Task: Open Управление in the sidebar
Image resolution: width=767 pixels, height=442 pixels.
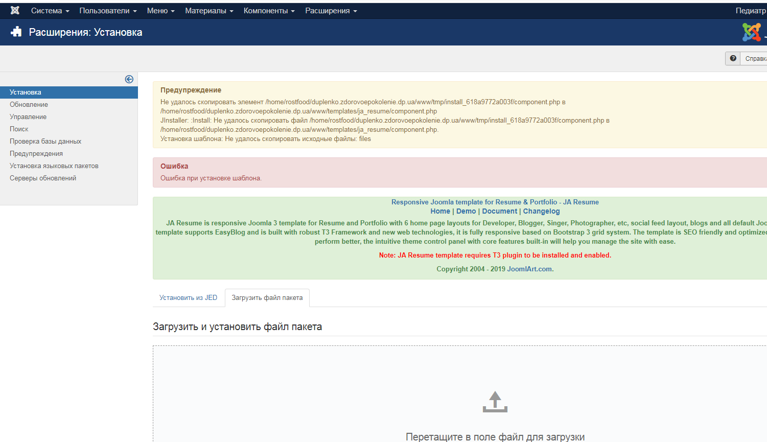Action: (x=28, y=117)
